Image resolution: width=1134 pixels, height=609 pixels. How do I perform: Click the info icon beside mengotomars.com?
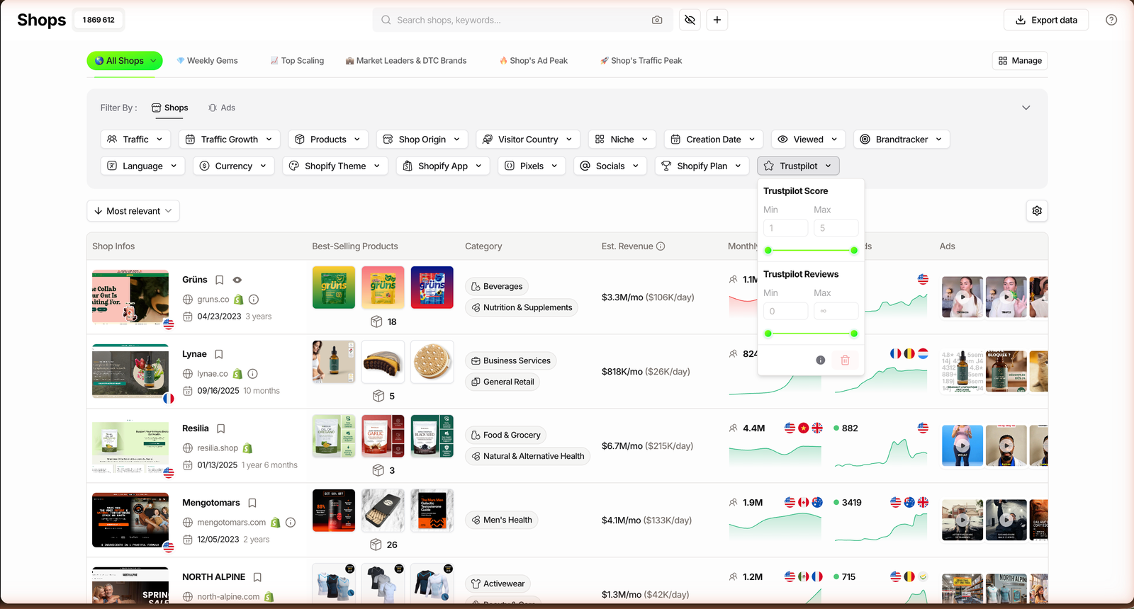click(x=291, y=523)
